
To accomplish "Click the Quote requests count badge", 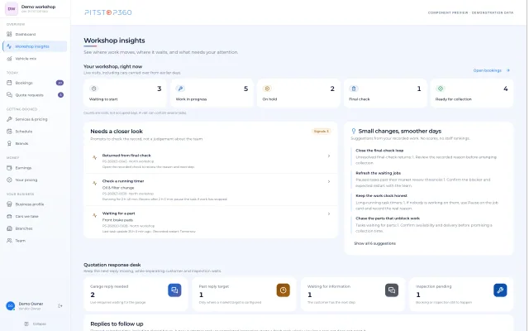I will point(60,95).
